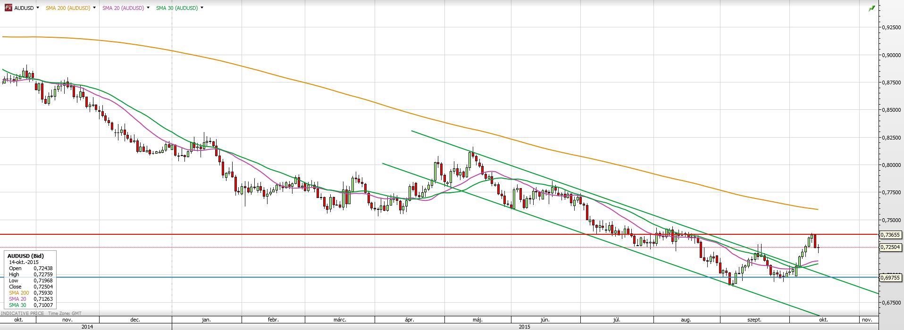904x330 pixels.
Task: Click the INDICATIVE PRICE label
Action: (x=23, y=313)
